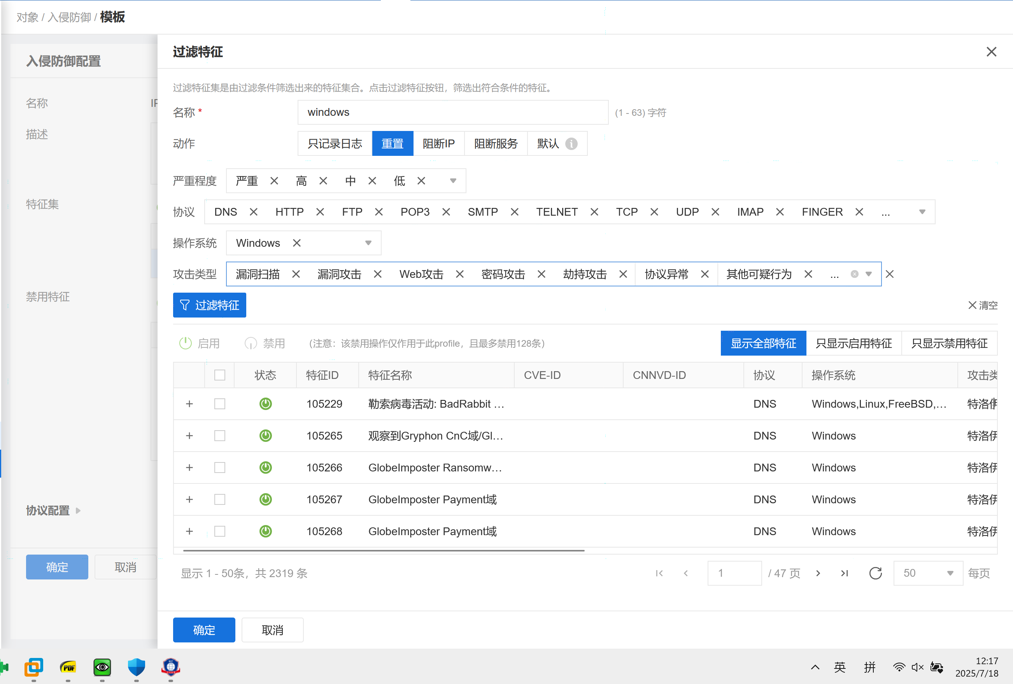Remove the 严重 severity tag
Viewport: 1013px width, 684px height.
click(274, 181)
